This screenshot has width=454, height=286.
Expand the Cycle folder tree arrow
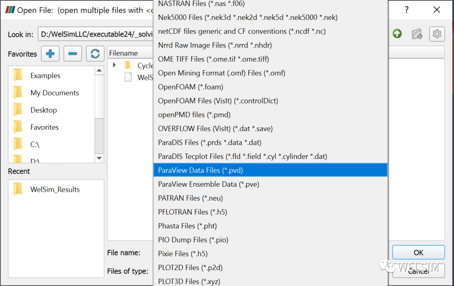point(114,65)
